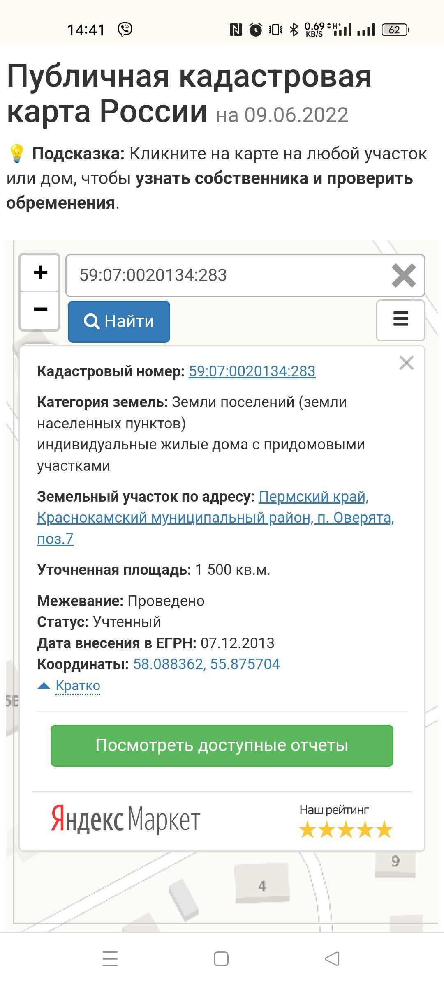
Task: Click the Найти search button
Action: (x=119, y=321)
